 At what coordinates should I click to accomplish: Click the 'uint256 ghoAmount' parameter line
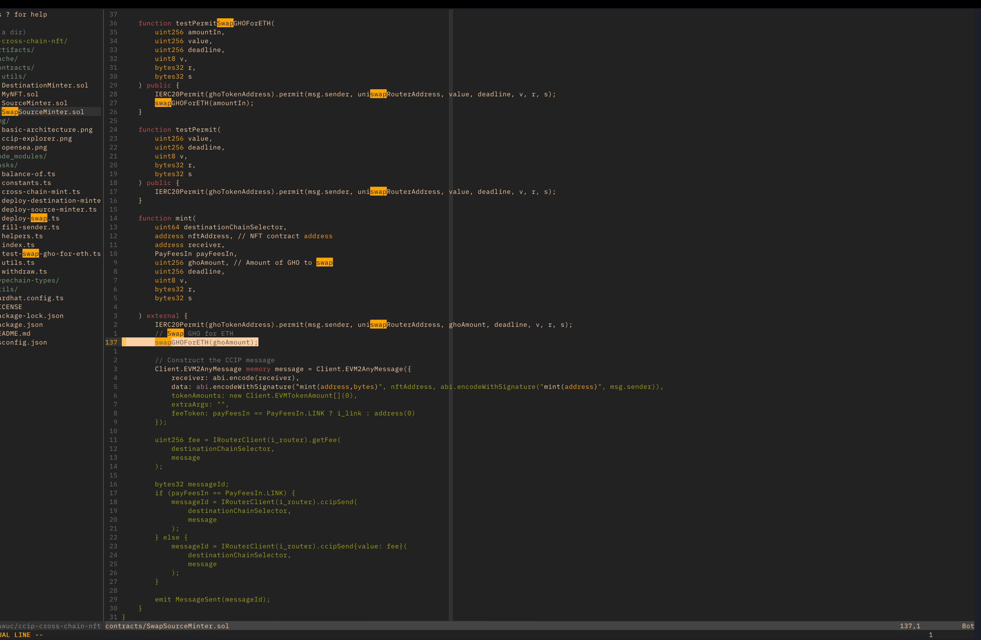[x=244, y=263]
